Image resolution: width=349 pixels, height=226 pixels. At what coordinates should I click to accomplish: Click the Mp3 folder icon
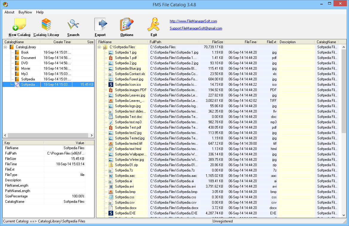pyautogui.click(x=16, y=74)
